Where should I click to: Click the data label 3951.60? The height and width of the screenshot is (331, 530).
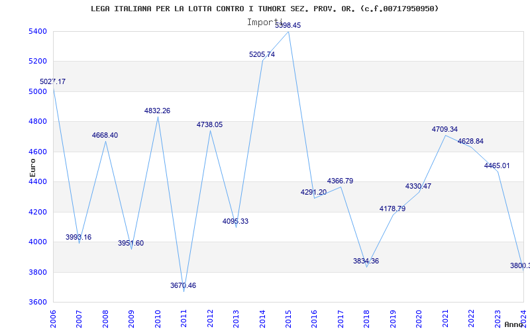[x=131, y=243]
